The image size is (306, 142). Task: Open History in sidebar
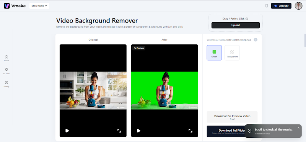7,84
